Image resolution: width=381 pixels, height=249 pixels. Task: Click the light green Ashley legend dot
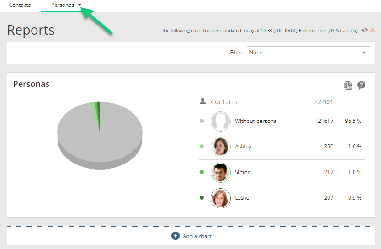201,147
